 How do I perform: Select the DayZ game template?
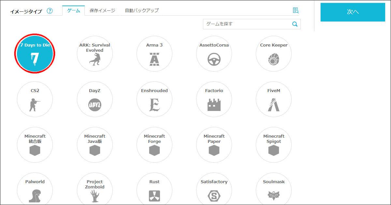click(95, 99)
